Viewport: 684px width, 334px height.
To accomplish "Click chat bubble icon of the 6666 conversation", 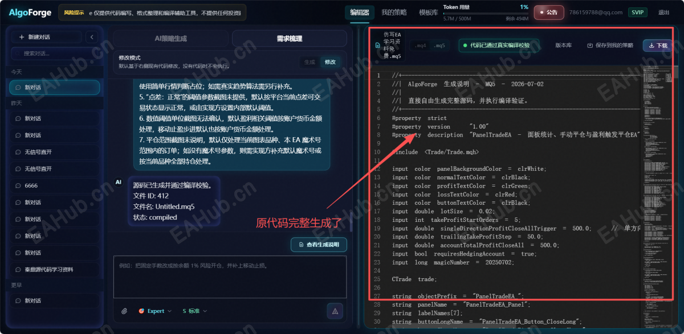I will [18, 185].
